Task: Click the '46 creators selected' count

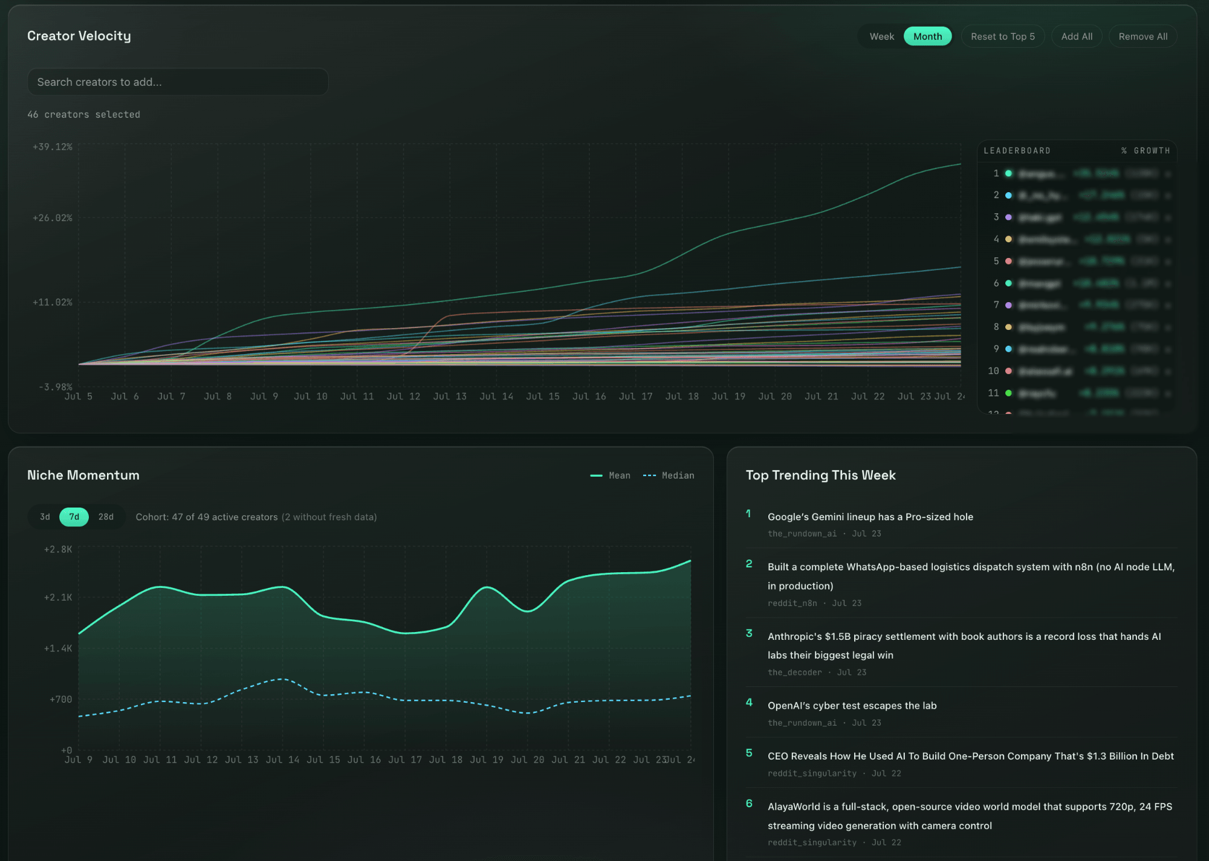Action: pos(83,114)
